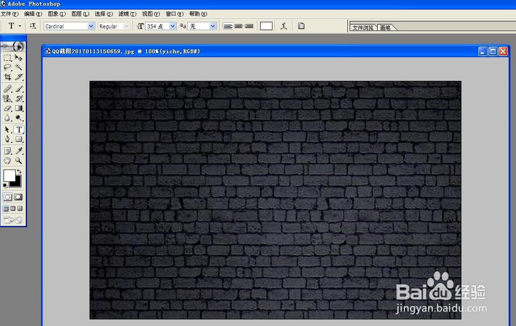This screenshot has height=326, width=516.
Task: Open the 文件 menu
Action: click(9, 14)
